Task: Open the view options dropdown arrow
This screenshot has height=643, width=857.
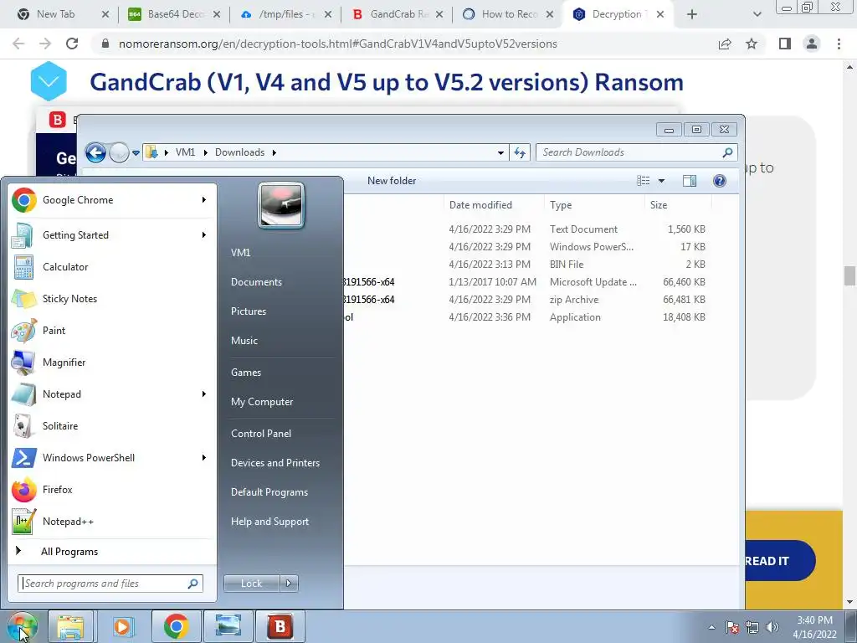Action: pyautogui.click(x=661, y=181)
